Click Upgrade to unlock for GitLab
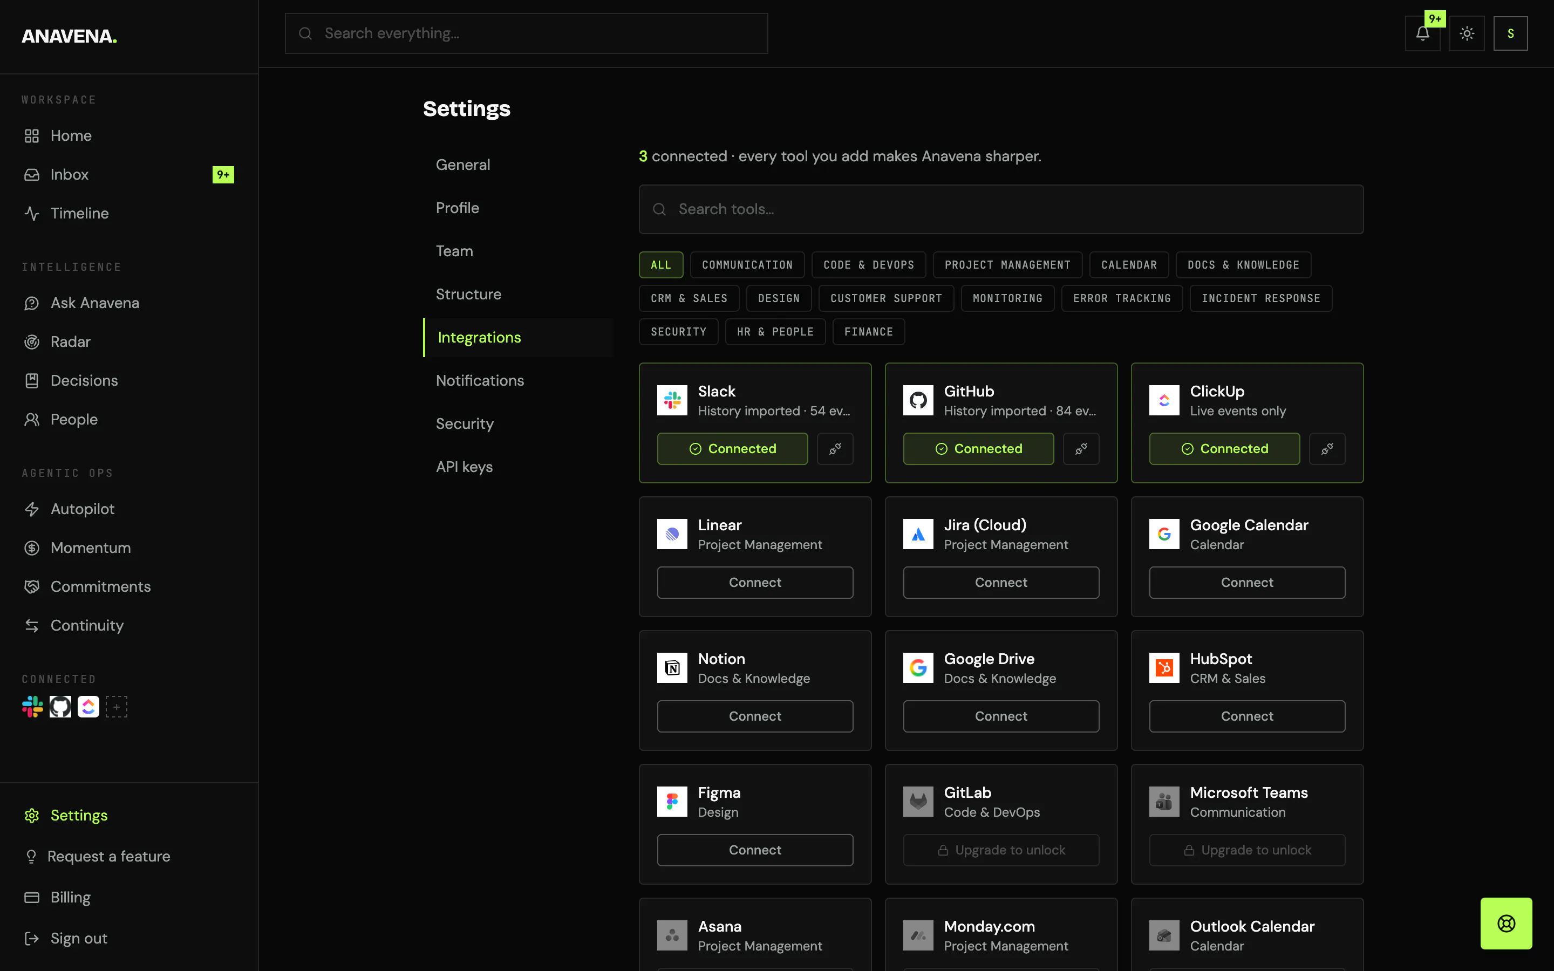Image resolution: width=1554 pixels, height=971 pixels. coord(1000,850)
